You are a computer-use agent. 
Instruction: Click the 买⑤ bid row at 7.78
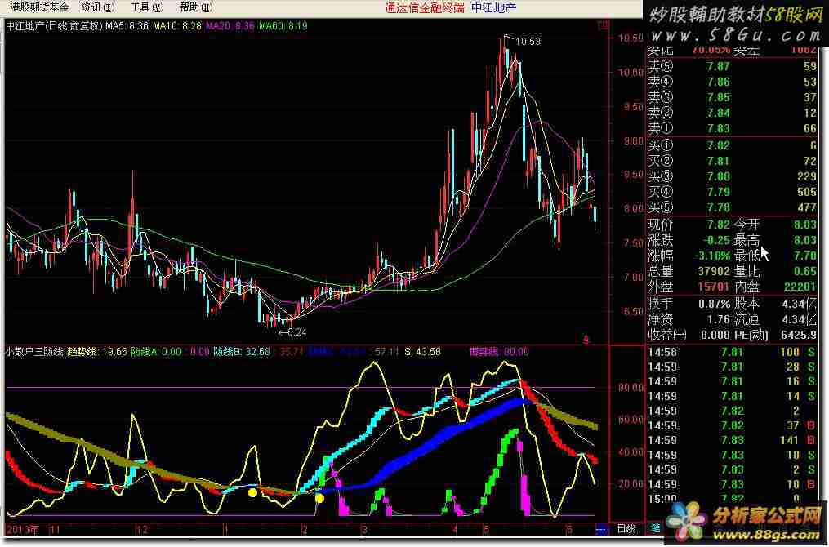733,207
